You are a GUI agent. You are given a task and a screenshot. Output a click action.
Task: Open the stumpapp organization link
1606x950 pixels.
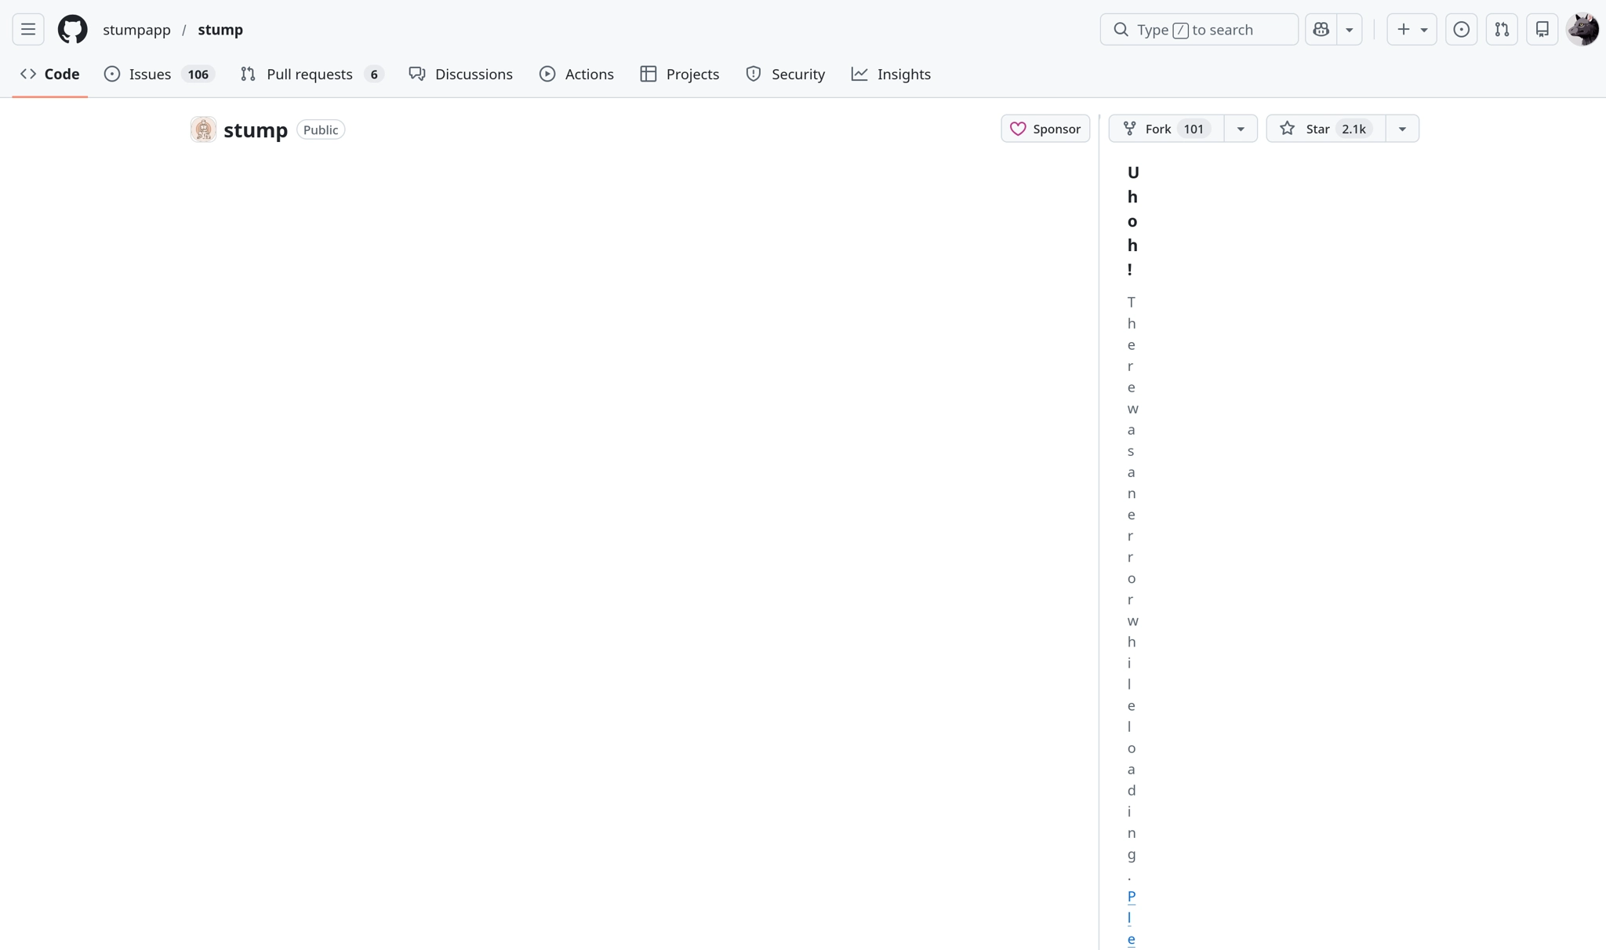click(136, 29)
